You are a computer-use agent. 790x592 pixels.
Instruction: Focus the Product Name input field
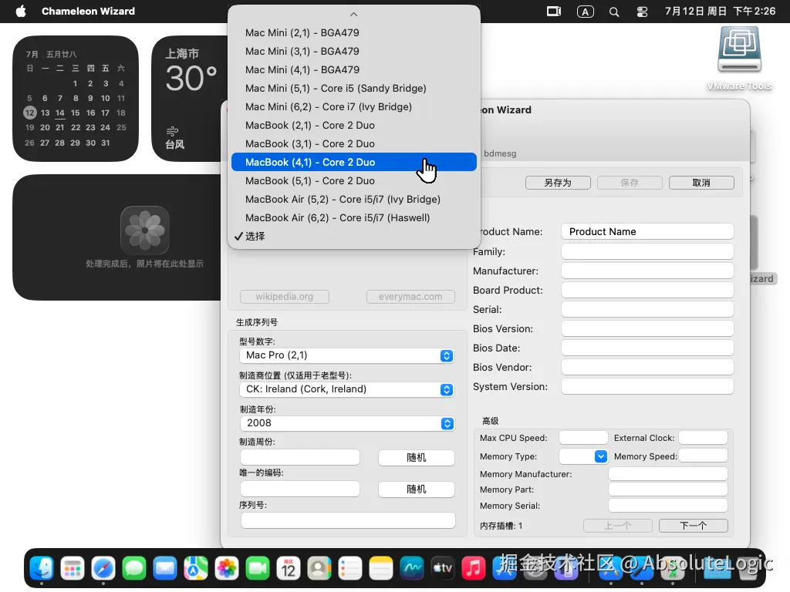point(647,231)
